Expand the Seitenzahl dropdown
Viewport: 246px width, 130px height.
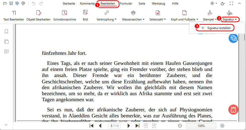coord(165,19)
